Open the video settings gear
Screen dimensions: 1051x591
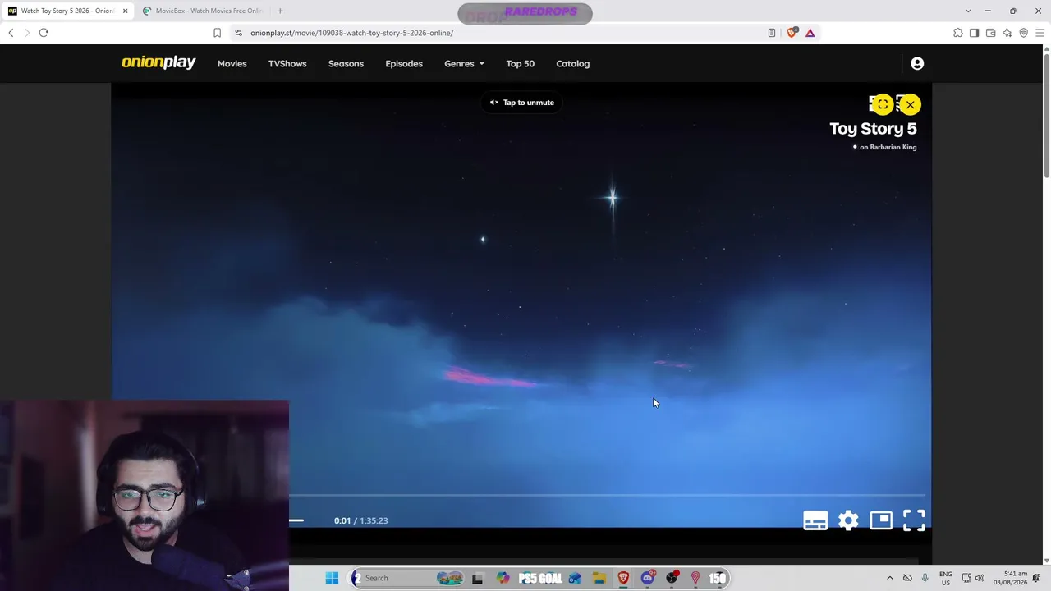click(x=848, y=520)
